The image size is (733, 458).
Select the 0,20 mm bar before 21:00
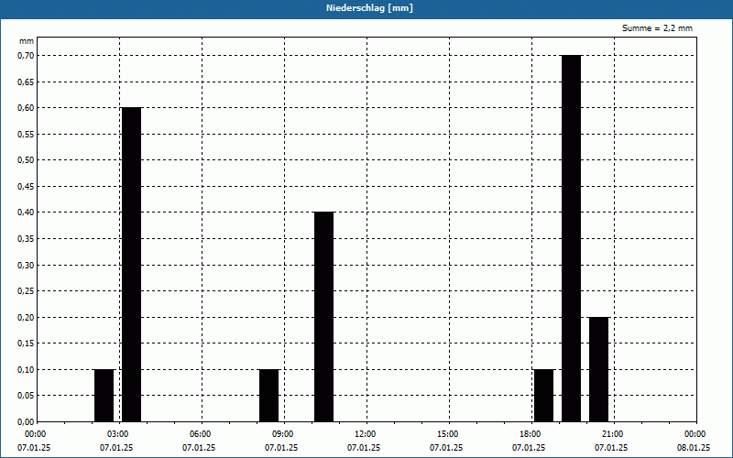coord(598,369)
